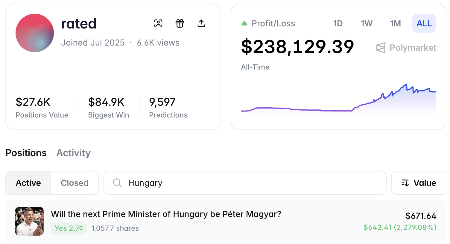The image size is (450, 244).
Task: Click the search magnifier icon
Action: 117,183
